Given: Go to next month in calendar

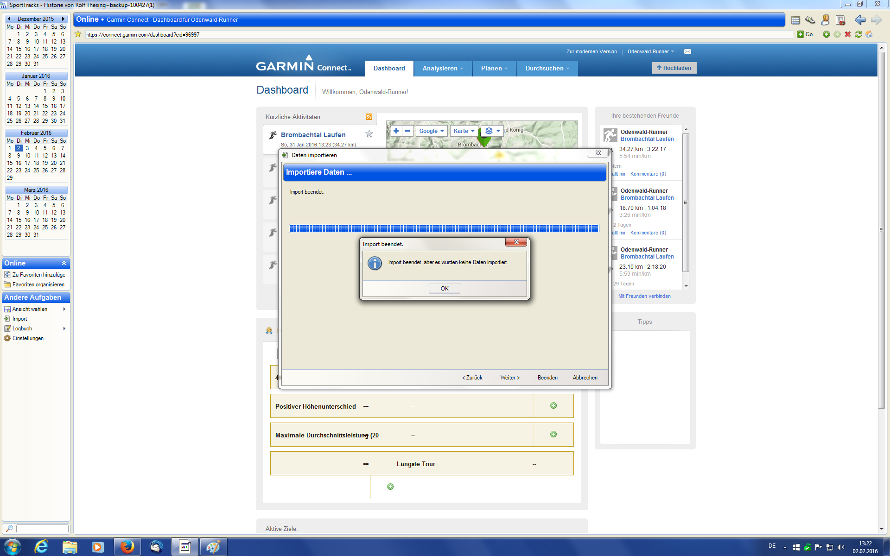Looking at the screenshot, I should pos(63,19).
